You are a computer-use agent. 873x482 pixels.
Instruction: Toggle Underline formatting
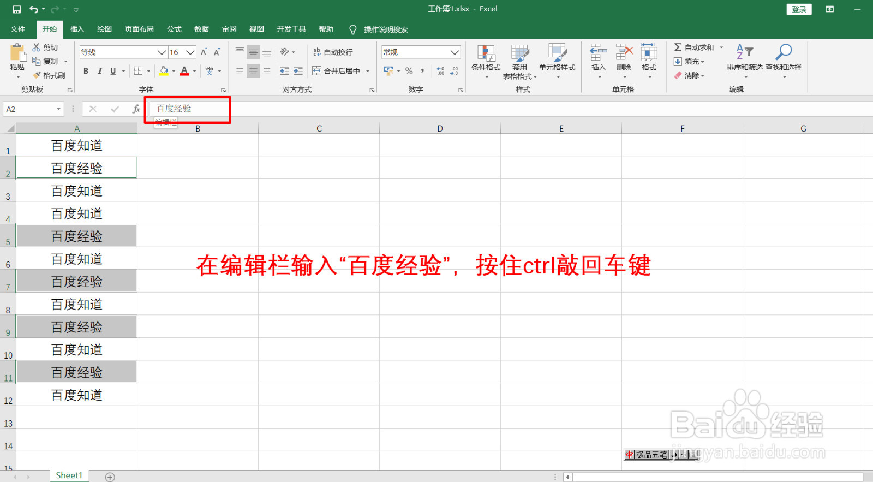pyautogui.click(x=113, y=71)
